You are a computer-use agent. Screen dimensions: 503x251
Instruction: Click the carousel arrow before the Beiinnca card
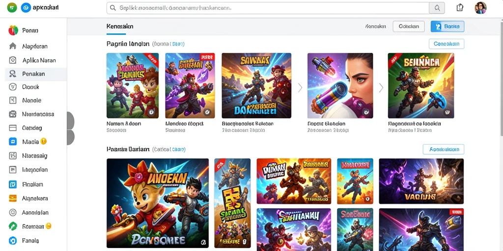tap(381, 88)
